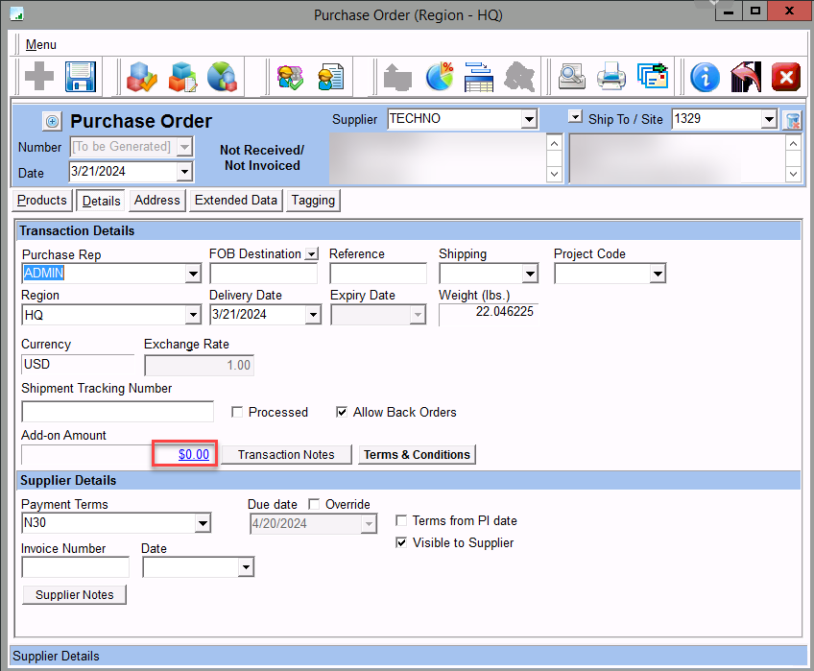Open the Supplier dropdown list
The height and width of the screenshot is (671, 814).
[x=528, y=119]
